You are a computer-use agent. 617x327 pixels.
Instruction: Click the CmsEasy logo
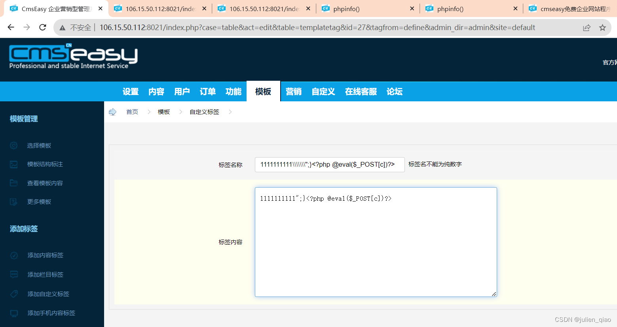coord(74,57)
